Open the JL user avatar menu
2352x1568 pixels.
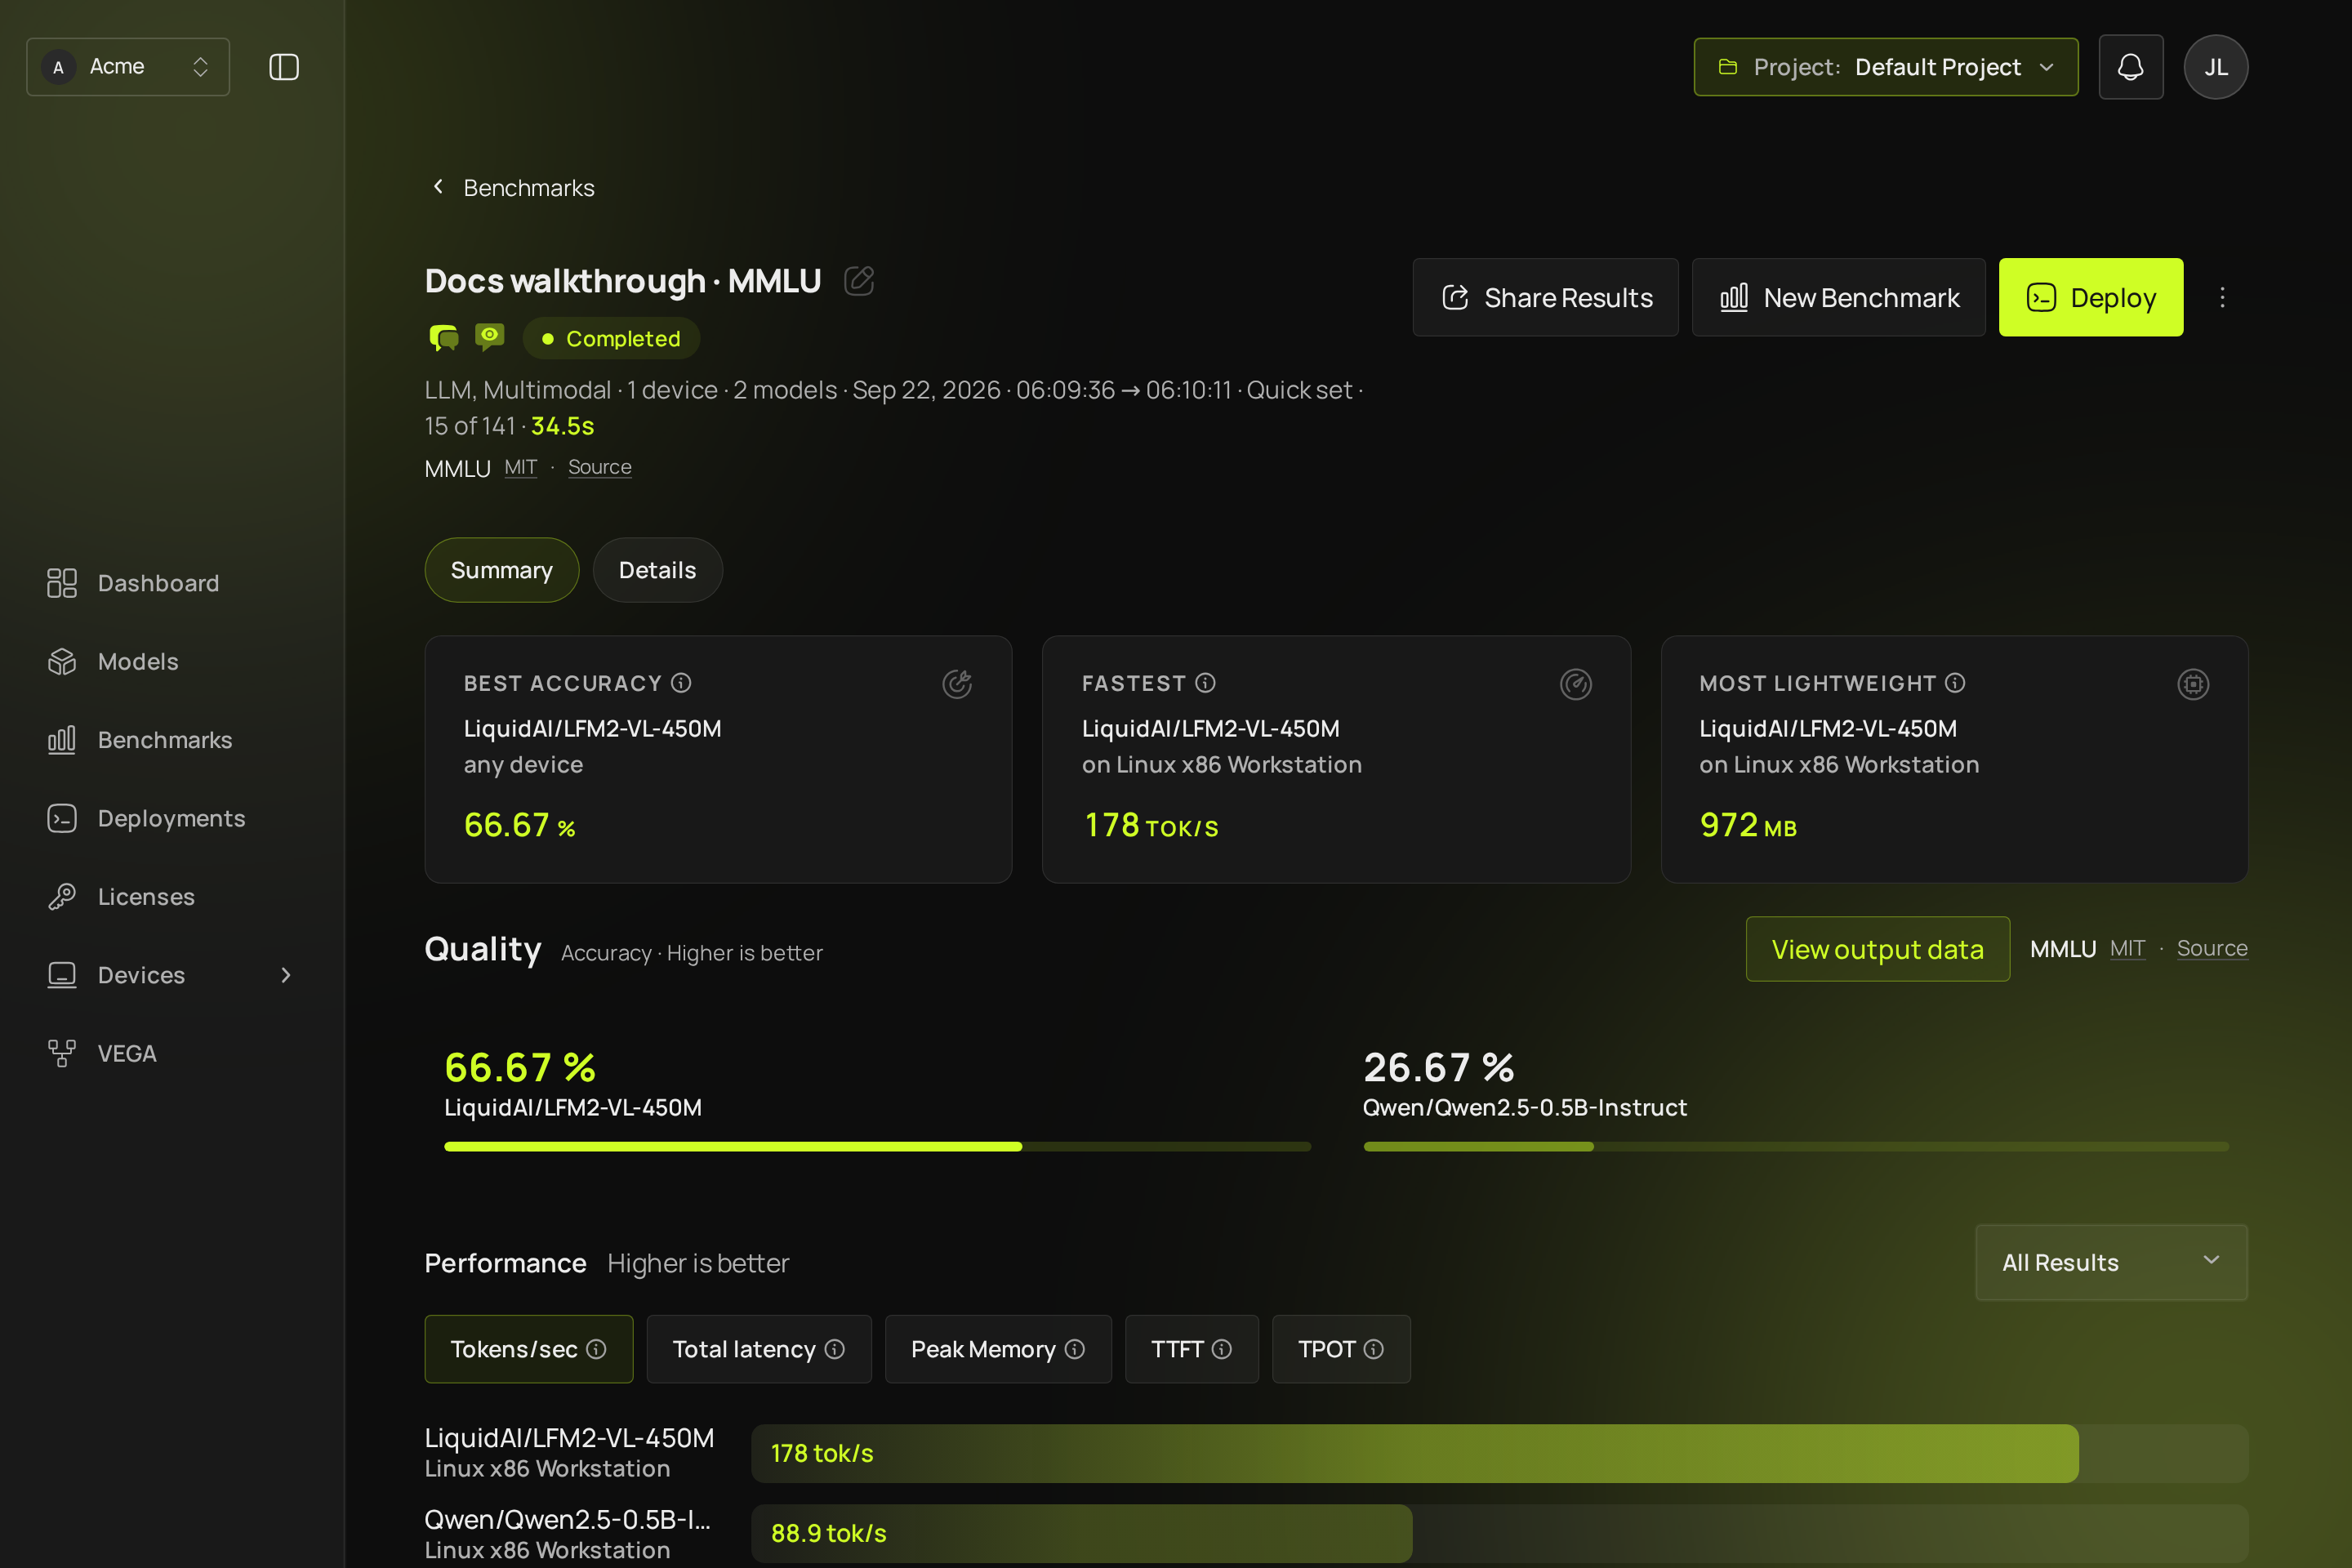(x=2215, y=67)
